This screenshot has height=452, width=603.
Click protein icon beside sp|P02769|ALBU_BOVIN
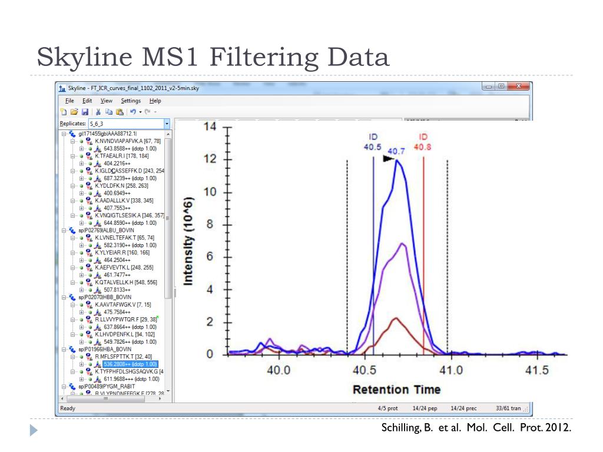click(x=72, y=230)
